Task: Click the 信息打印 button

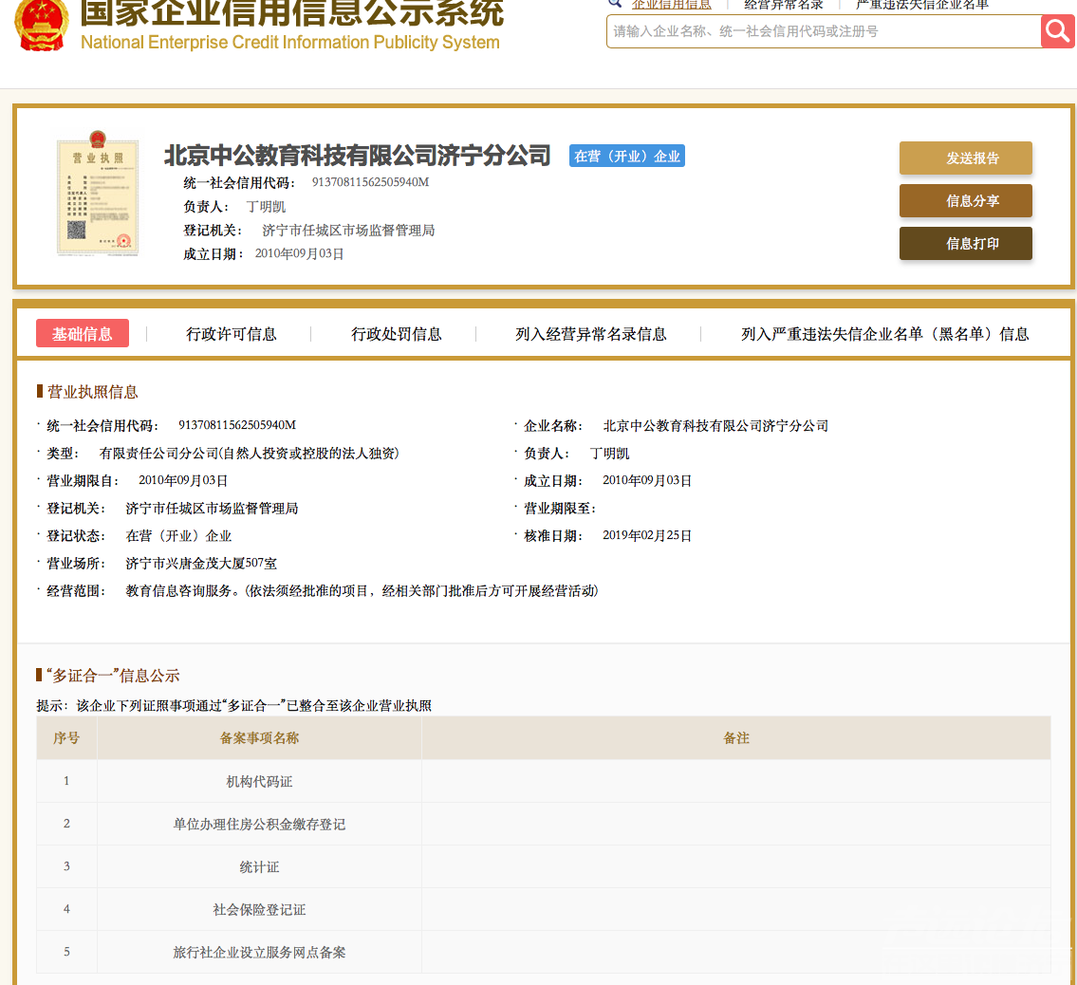Action: tap(966, 243)
